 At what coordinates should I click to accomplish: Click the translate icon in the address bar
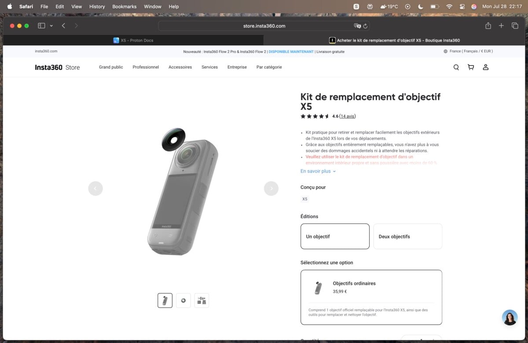point(357,26)
